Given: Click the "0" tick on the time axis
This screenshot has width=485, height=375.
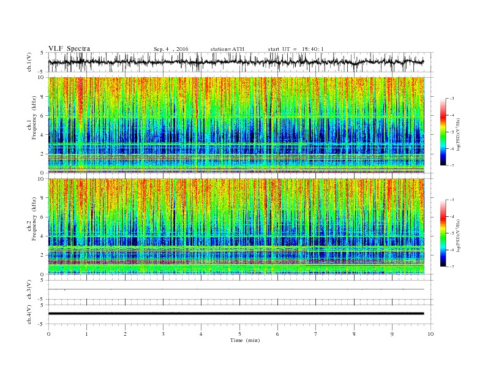Looking at the screenshot, I should point(48,334).
